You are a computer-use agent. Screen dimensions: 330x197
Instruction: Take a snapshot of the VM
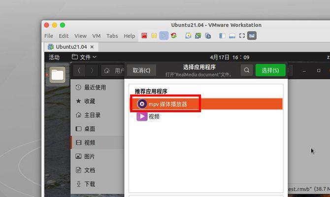tap(188, 35)
